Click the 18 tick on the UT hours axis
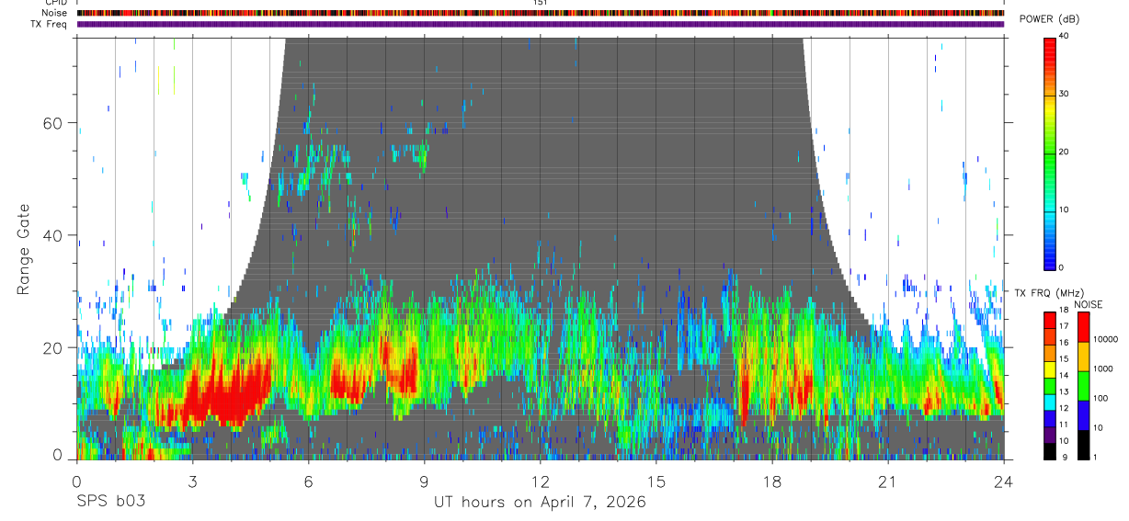1129x521 pixels. [x=772, y=481]
